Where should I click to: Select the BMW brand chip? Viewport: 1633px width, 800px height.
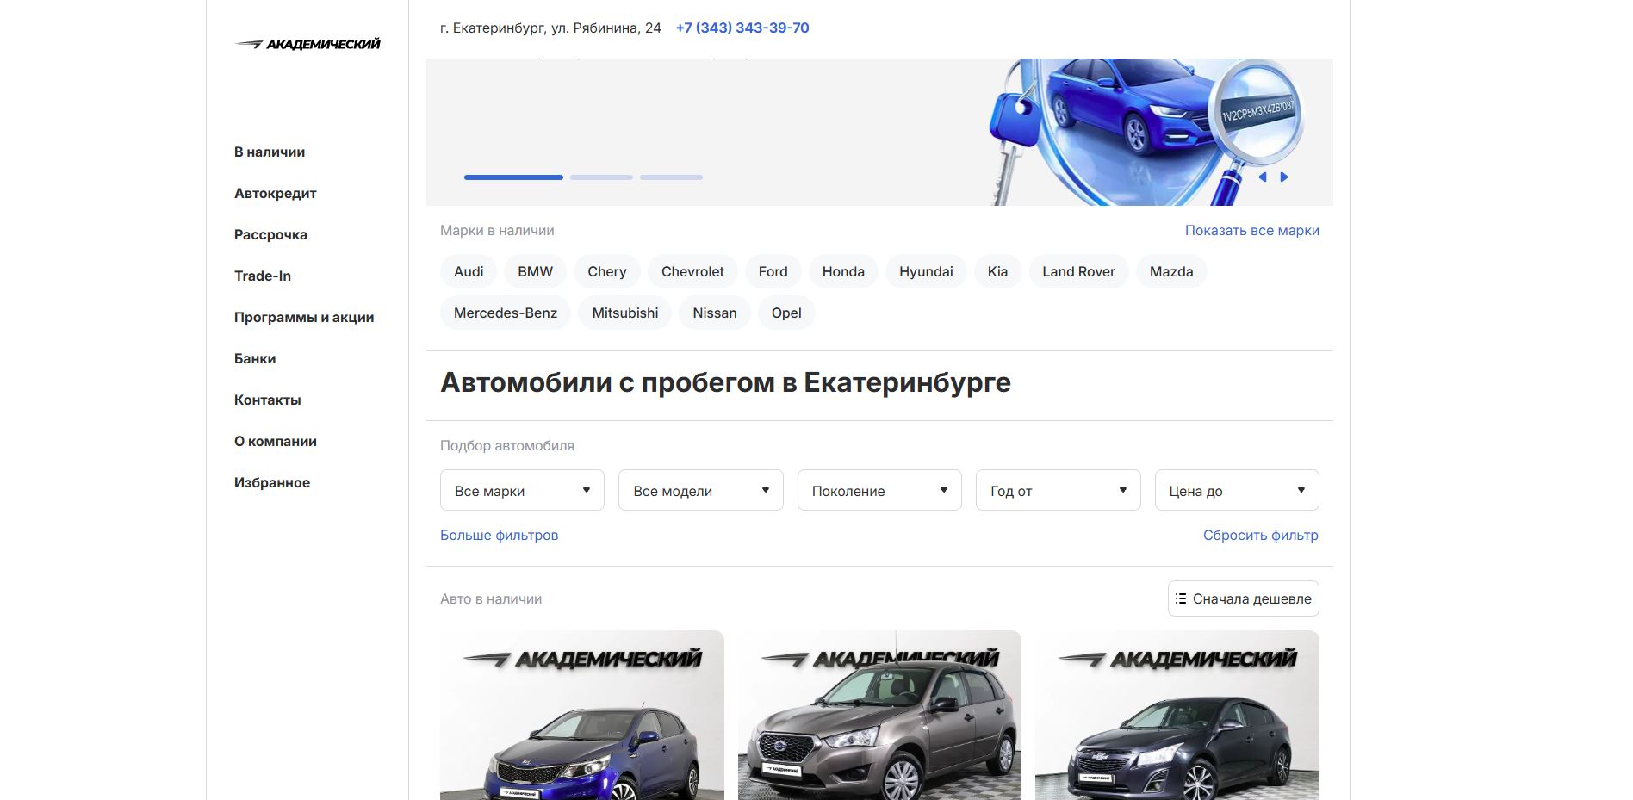point(536,271)
